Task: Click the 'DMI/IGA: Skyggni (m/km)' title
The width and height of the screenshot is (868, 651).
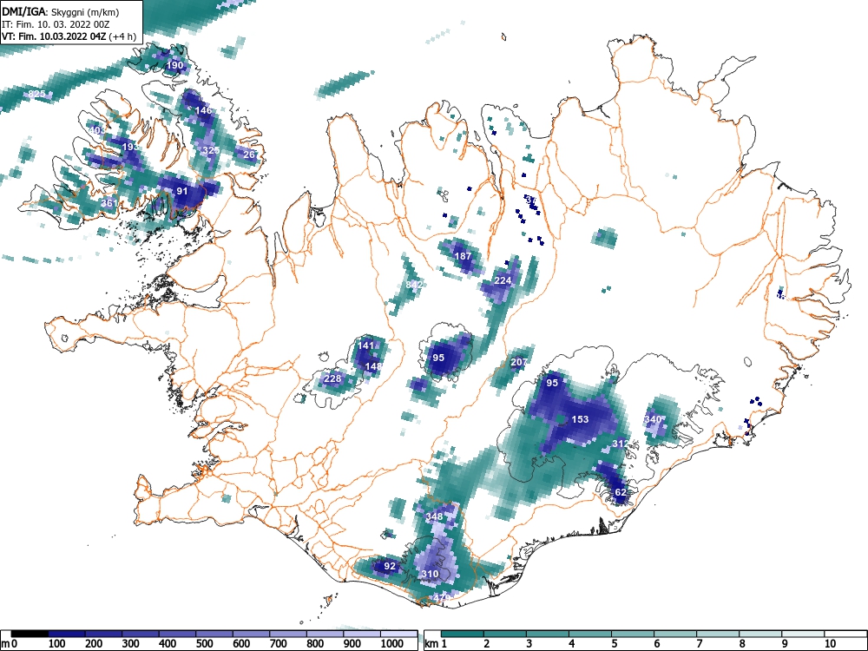Action: coord(61,12)
